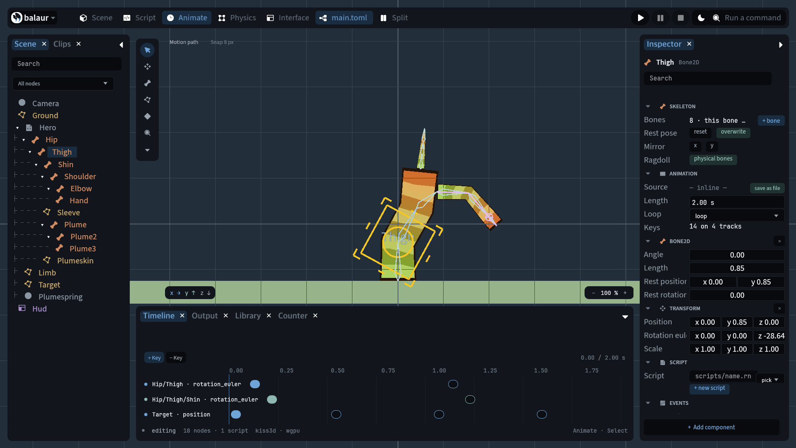
Task: Zoom in viewport with plus button
Action: 625,293
